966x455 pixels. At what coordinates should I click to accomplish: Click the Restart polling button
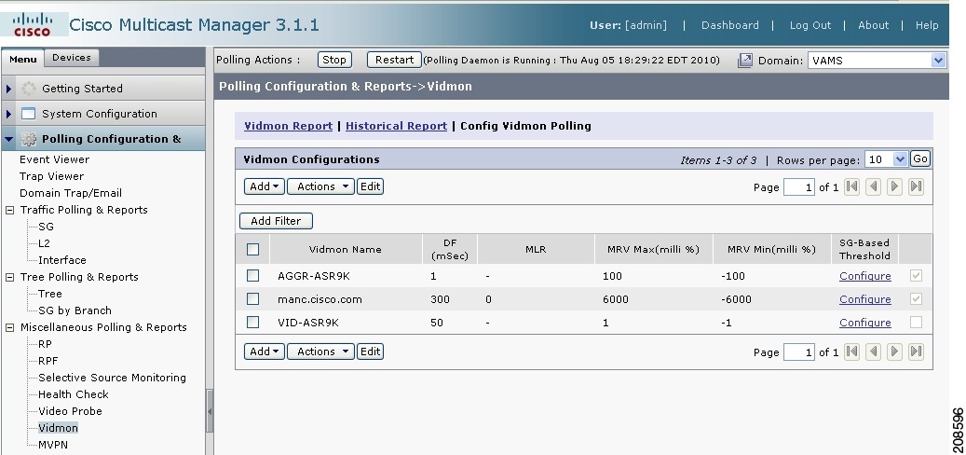[394, 60]
